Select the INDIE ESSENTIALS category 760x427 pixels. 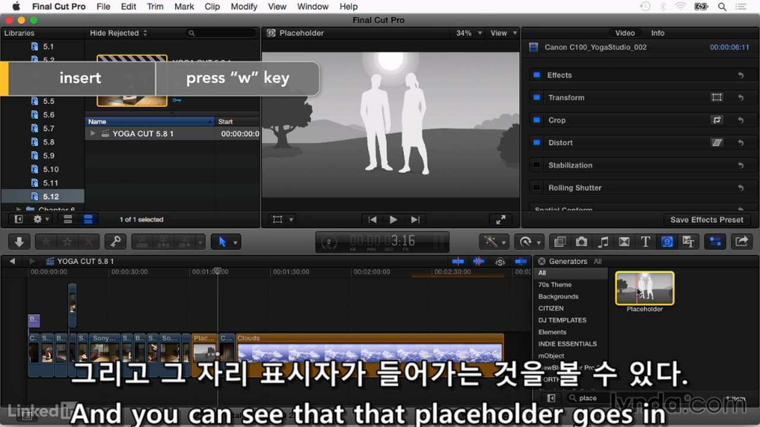click(568, 344)
